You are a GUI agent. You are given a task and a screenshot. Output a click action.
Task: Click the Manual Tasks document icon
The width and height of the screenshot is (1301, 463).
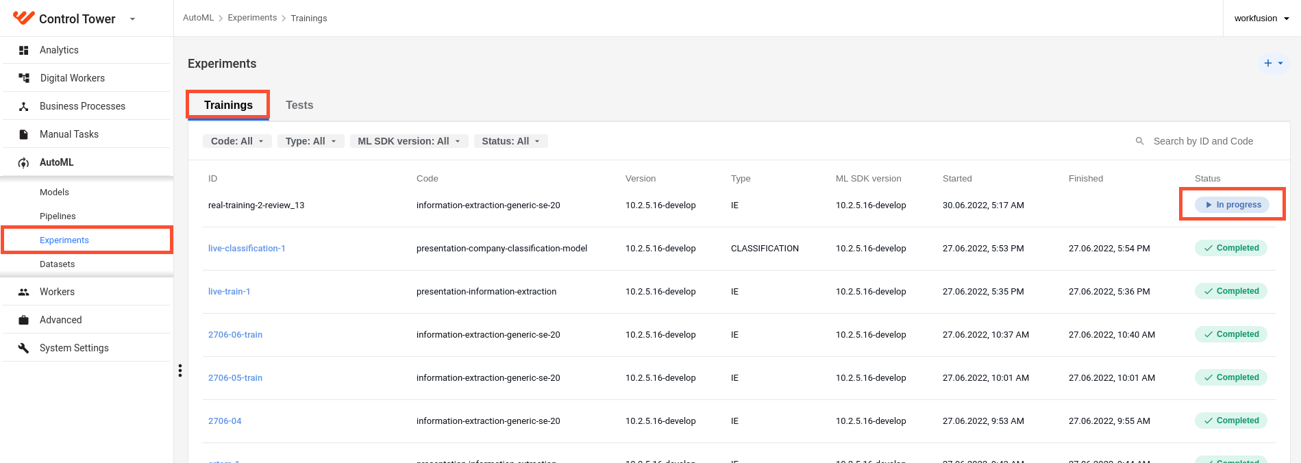pos(23,134)
